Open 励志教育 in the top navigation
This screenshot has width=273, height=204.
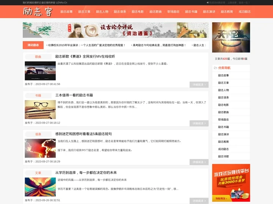(x=227, y=12)
